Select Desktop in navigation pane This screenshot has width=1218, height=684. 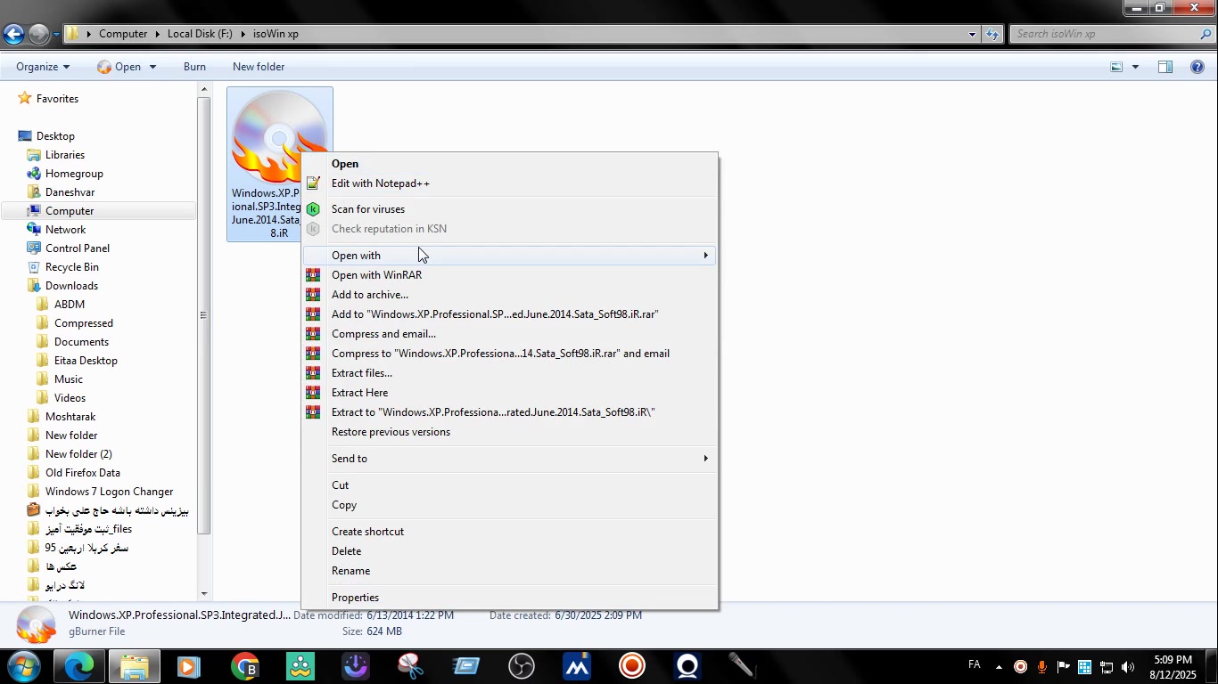[x=55, y=136]
